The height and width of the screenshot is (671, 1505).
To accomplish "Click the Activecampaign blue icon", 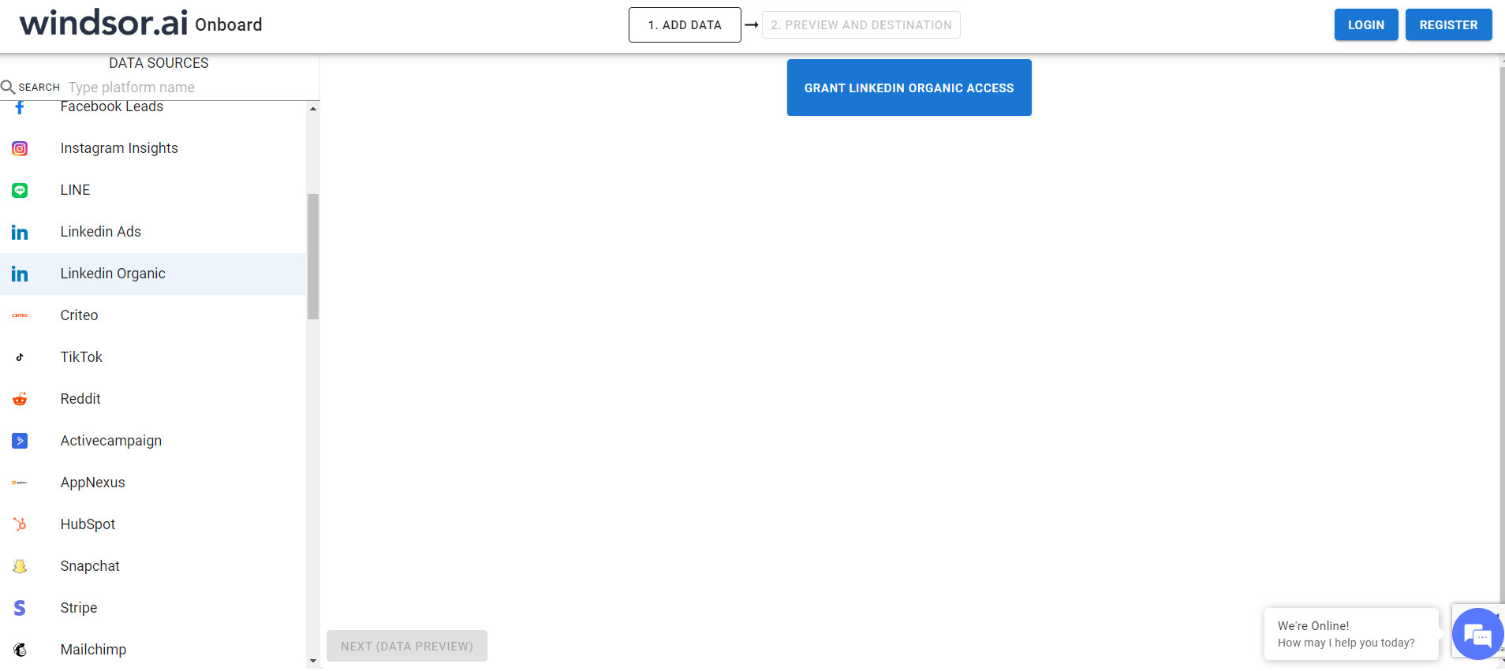I will point(20,441).
